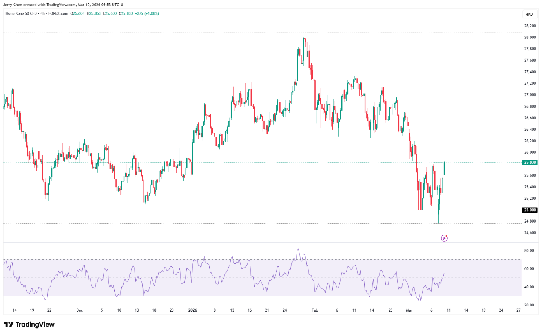The image size is (542, 334).
Task: Click the Feb month marker on time axis
Action: (x=314, y=310)
